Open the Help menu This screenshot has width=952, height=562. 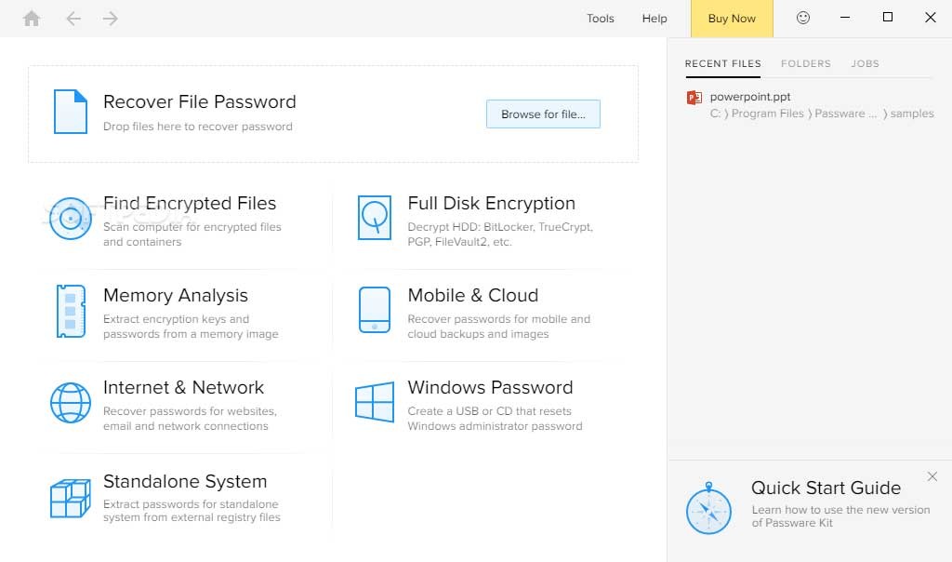654,19
